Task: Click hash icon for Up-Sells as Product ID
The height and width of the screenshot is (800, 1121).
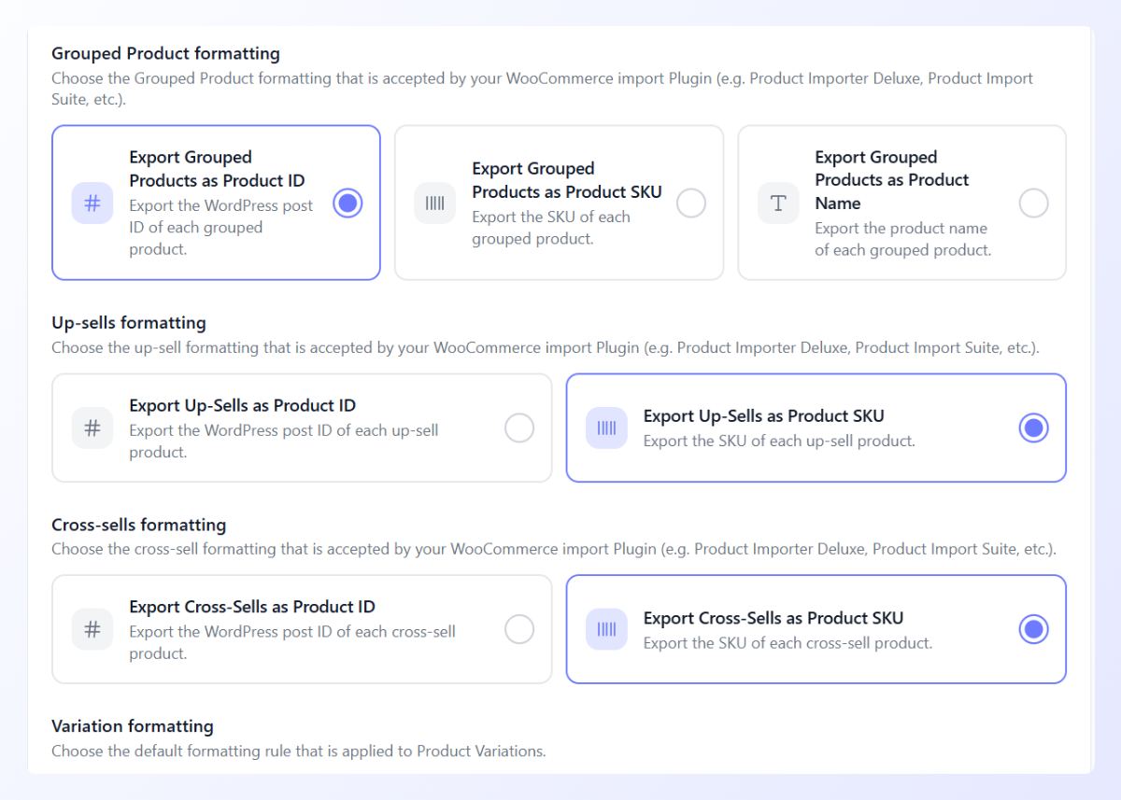Action: point(92,428)
